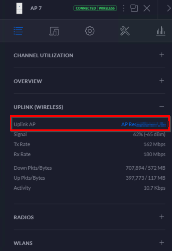Viewport: 172px width, 251px height.
Task: Click the Overview heading text
Action: (28, 81)
